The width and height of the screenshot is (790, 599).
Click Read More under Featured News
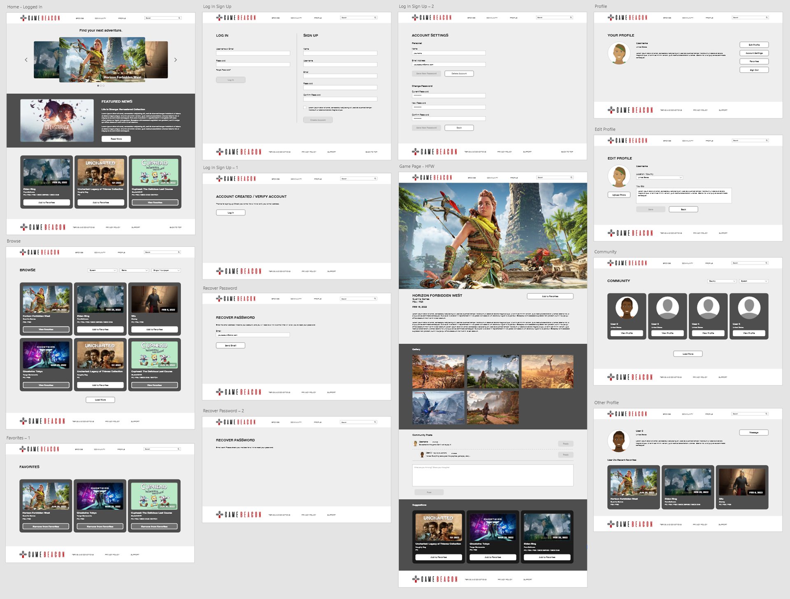pyautogui.click(x=116, y=139)
